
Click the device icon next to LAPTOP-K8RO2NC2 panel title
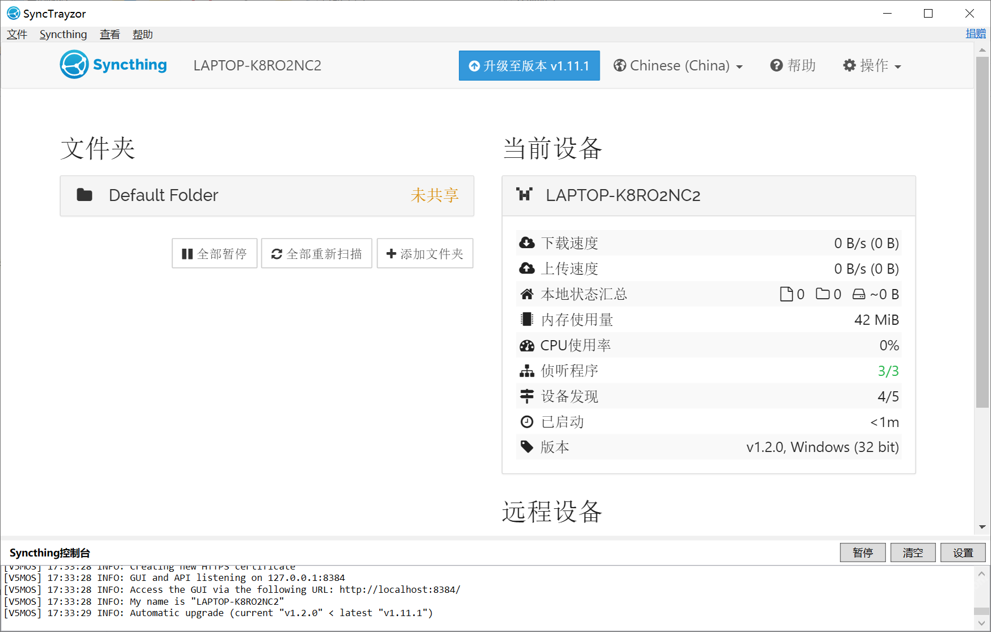524,194
